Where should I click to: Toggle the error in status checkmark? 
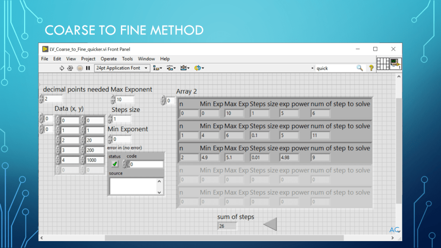tap(115, 164)
